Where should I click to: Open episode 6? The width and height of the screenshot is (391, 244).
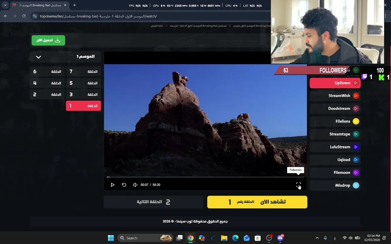click(x=47, y=72)
